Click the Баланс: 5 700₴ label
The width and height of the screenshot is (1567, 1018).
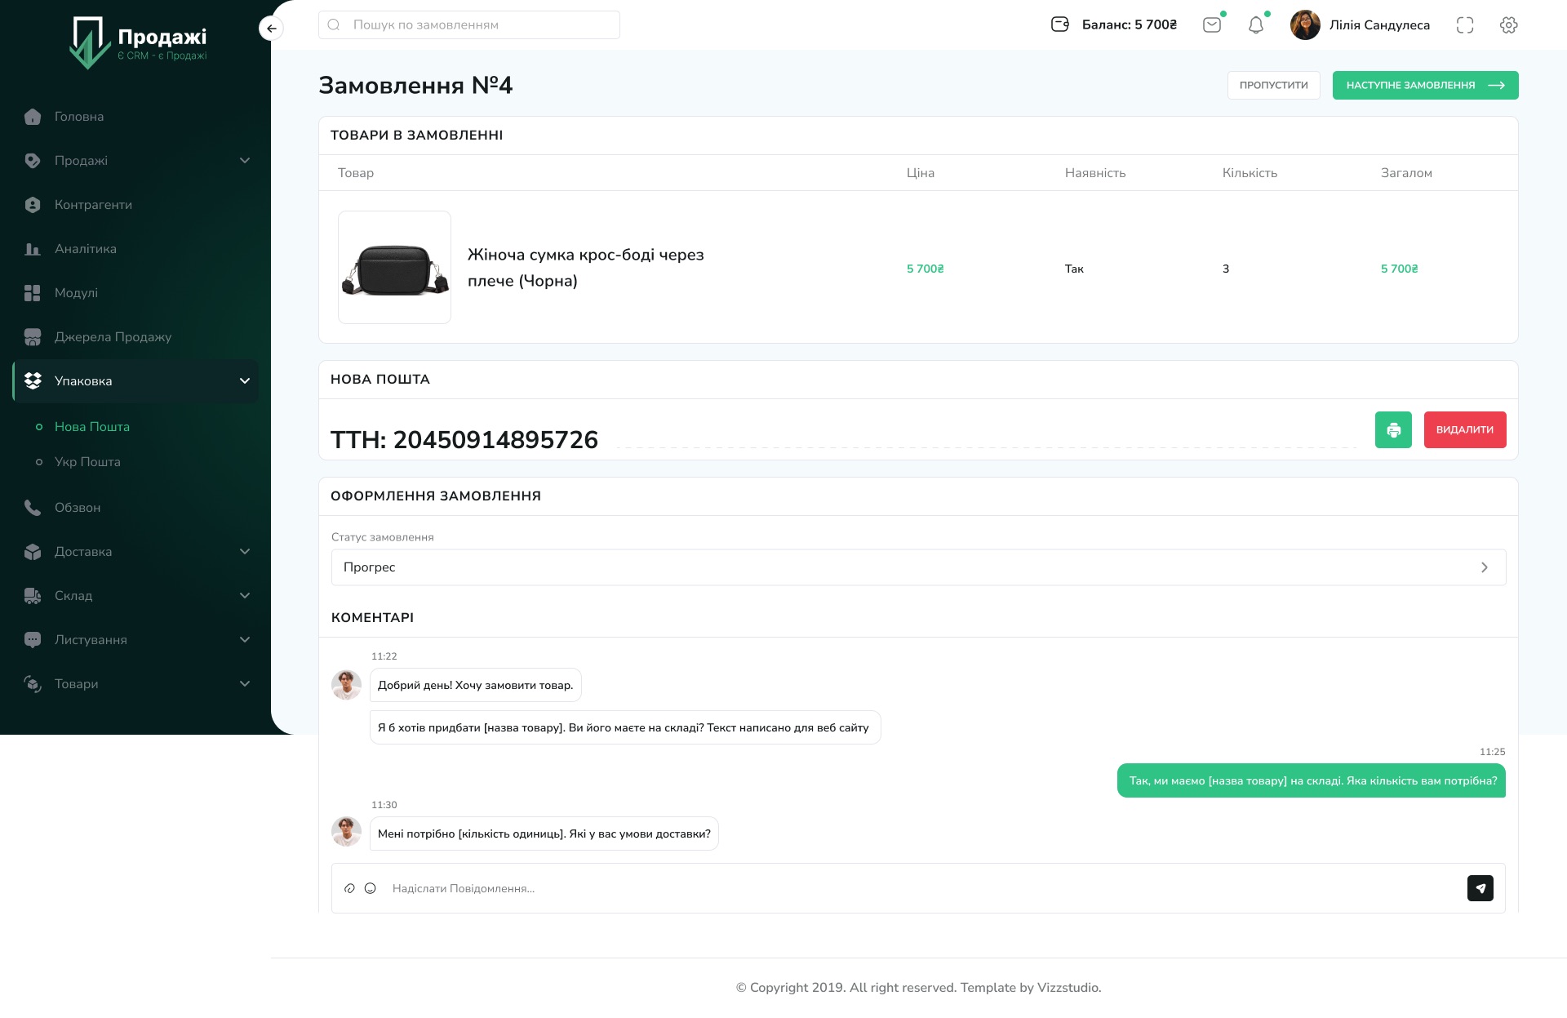[1130, 25]
